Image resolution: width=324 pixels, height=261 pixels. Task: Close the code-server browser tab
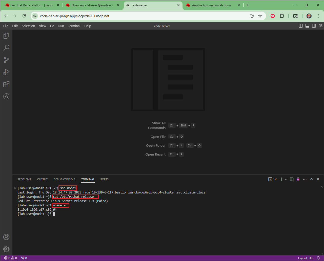(178, 5)
